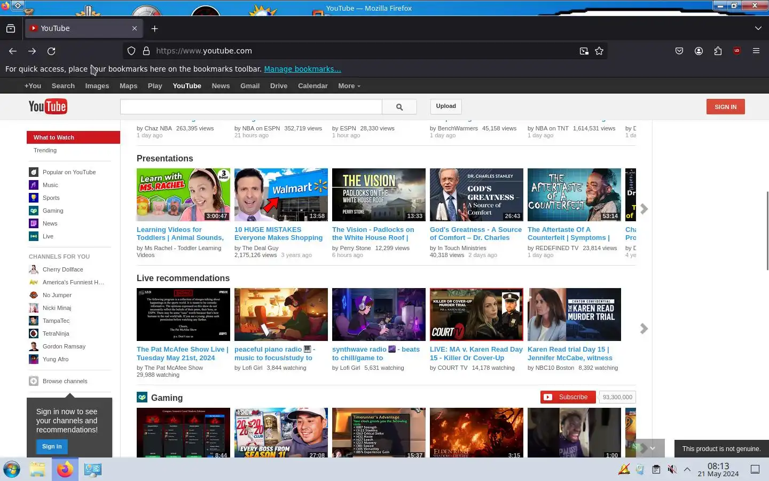The image size is (769, 481).
Task: Open Firefox from the taskbar
Action: point(65,469)
